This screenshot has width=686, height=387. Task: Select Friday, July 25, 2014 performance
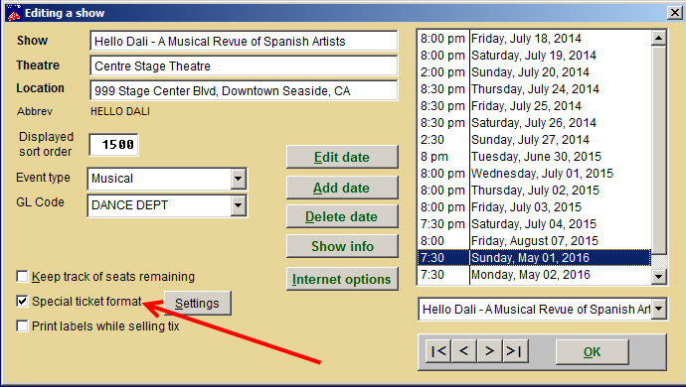coord(534,106)
